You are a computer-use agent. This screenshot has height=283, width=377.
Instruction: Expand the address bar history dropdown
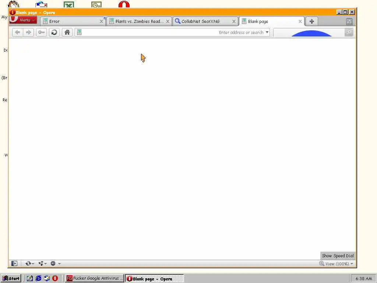coord(267,32)
